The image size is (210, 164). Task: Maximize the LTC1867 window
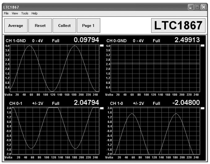tap(197, 7)
